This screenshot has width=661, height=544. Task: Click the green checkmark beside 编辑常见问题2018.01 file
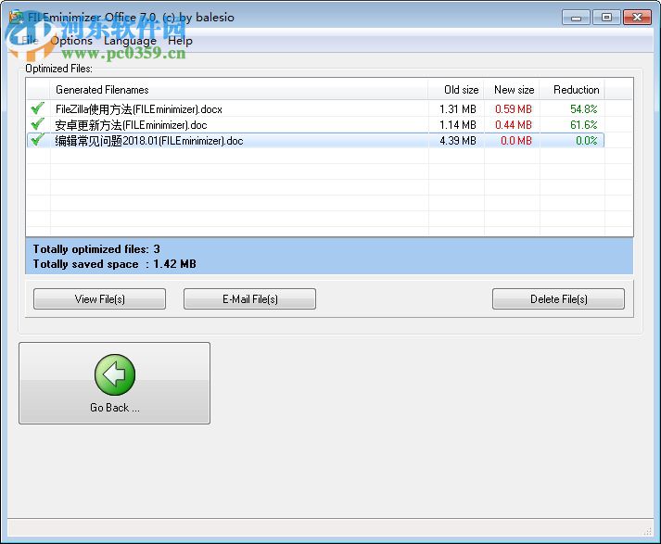click(x=37, y=140)
